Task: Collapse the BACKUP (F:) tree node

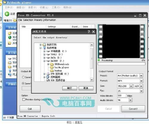Action: pos(44,61)
